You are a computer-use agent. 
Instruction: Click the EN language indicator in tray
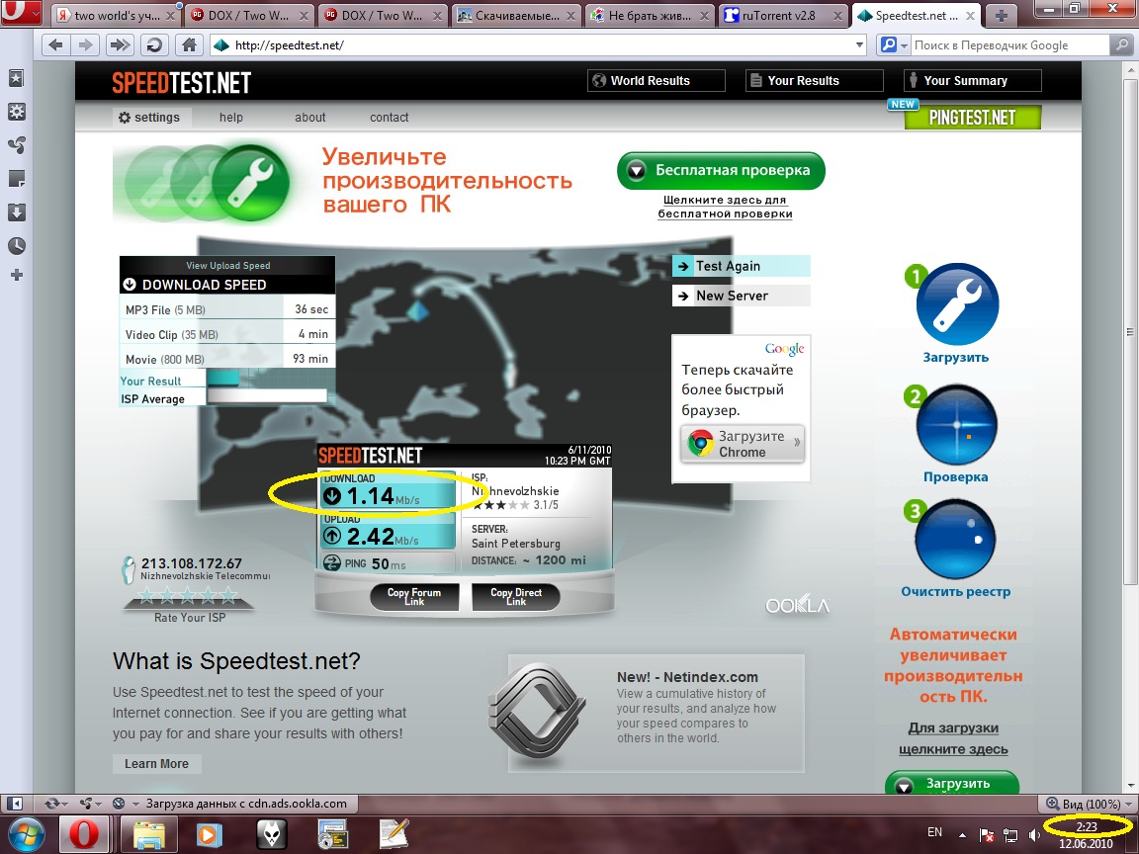click(x=935, y=832)
